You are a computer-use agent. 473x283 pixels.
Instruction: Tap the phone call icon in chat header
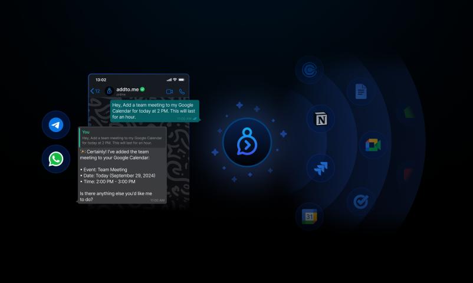[x=182, y=91]
